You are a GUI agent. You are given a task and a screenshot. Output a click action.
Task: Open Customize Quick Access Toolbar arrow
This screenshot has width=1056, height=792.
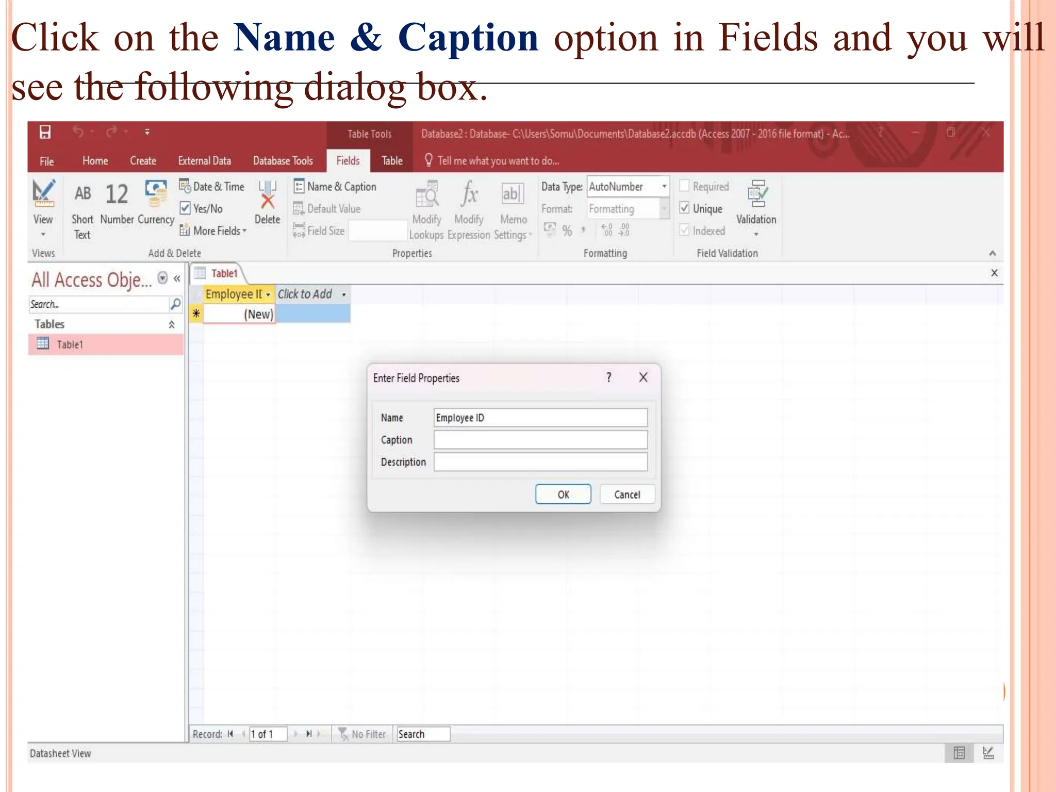(147, 132)
